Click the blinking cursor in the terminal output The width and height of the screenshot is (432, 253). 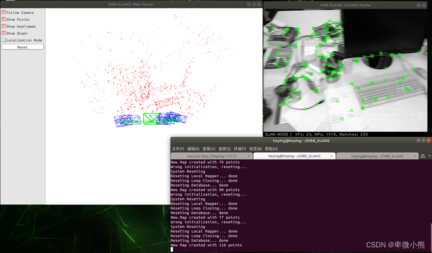(x=173, y=249)
